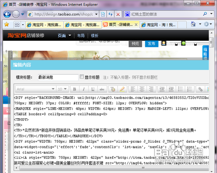Click the <ul class=lst-main> code line
This screenshot has width=217, height=173.
tap(34, 152)
